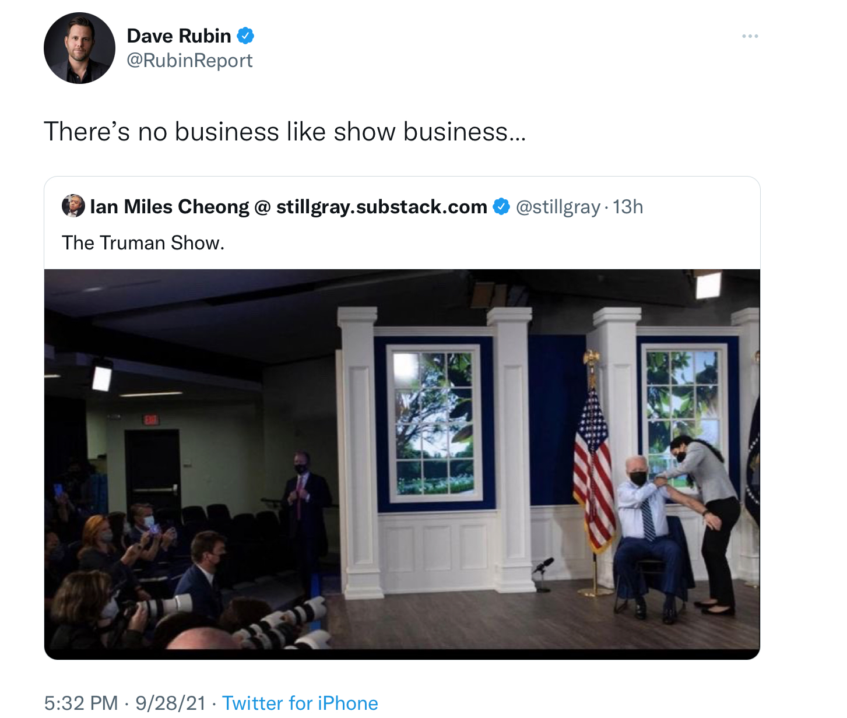Click the left stage window in the photo

[x=434, y=423]
